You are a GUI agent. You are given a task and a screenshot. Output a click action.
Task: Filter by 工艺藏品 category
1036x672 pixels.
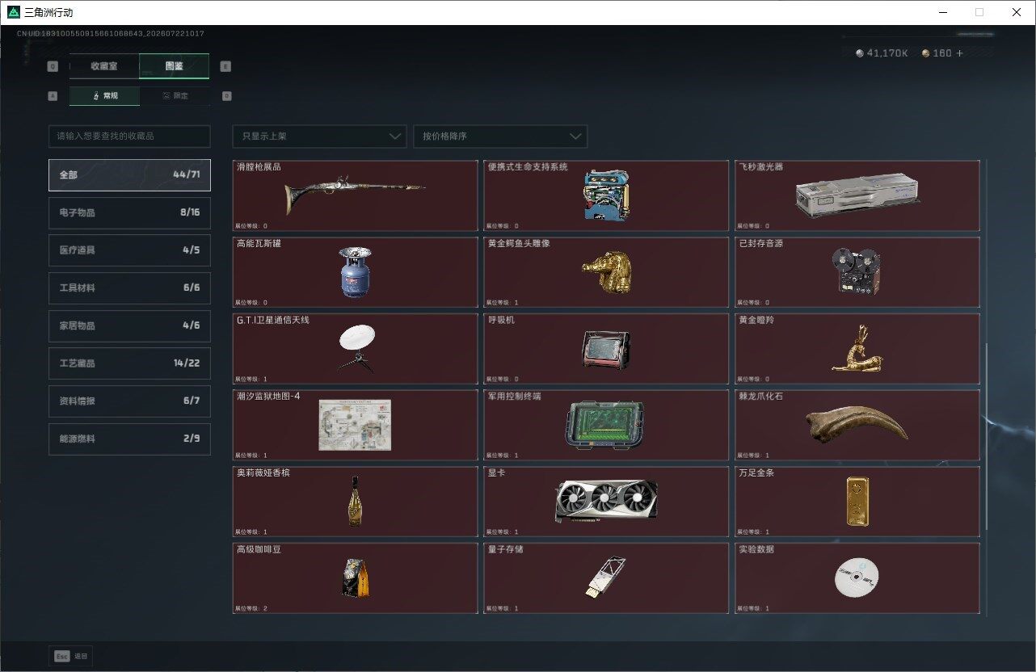click(129, 363)
